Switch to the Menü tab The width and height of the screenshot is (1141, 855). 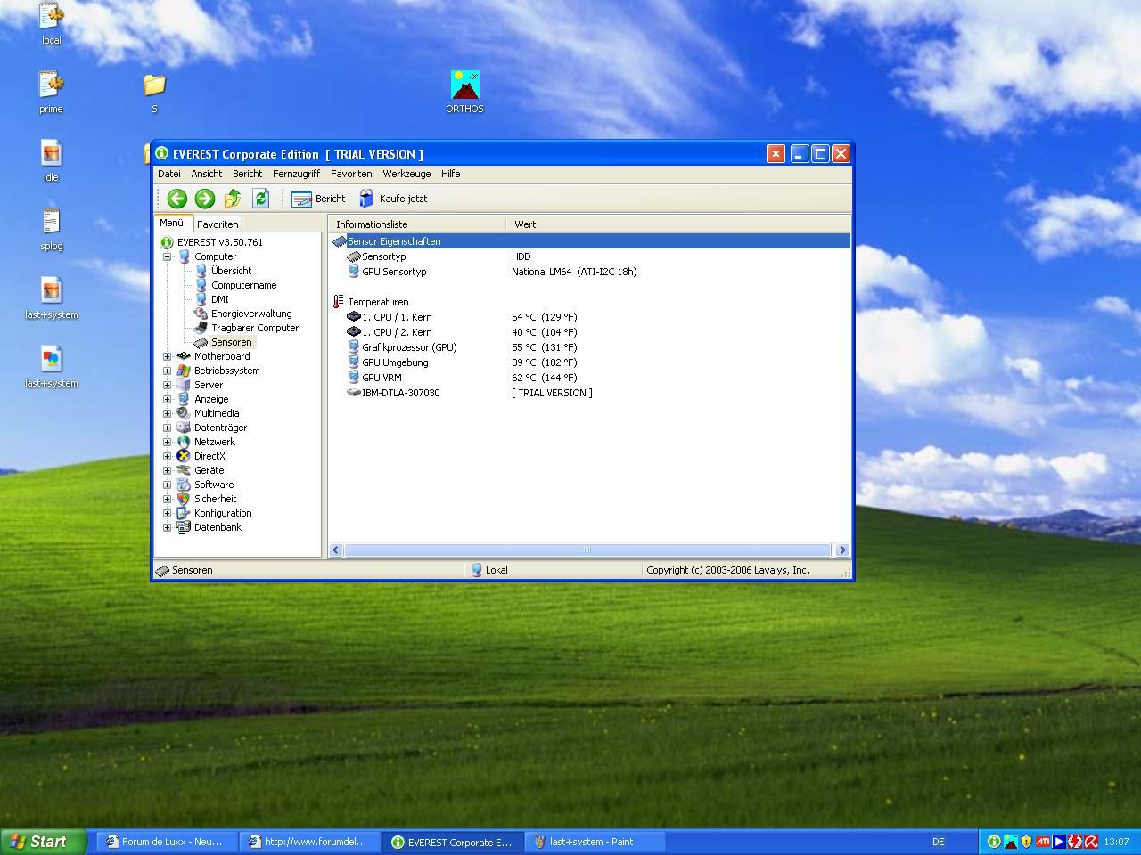(172, 223)
